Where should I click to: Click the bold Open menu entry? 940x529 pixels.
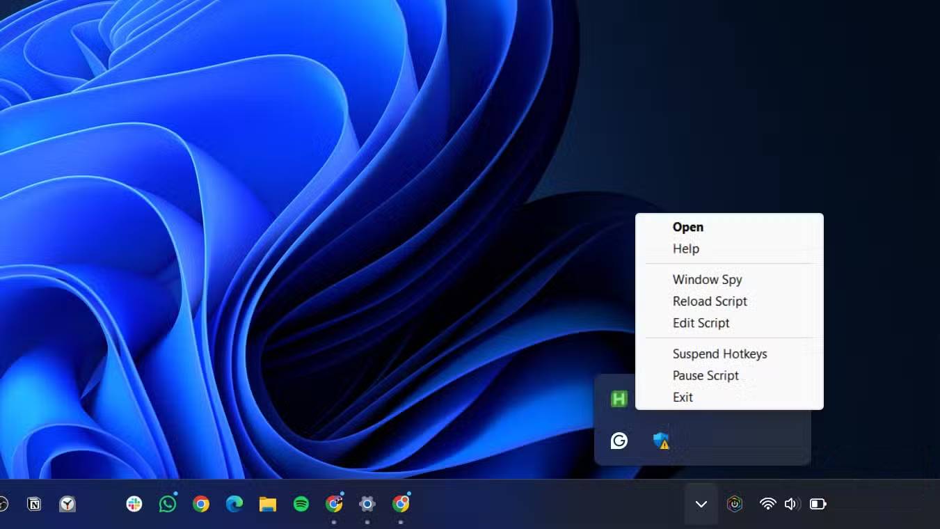coord(687,227)
